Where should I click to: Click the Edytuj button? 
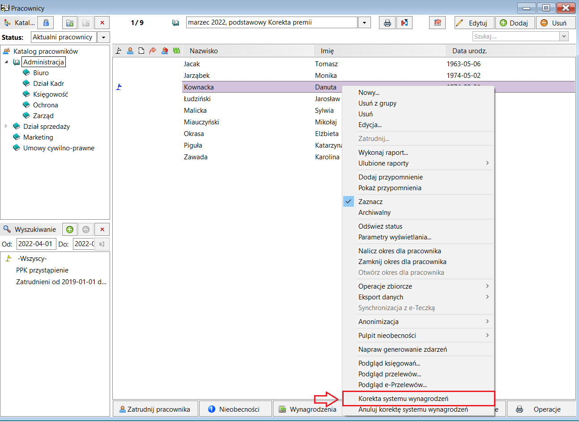[x=474, y=23]
